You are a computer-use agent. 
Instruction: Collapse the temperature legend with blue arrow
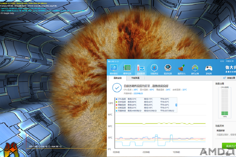click(x=176, y=105)
